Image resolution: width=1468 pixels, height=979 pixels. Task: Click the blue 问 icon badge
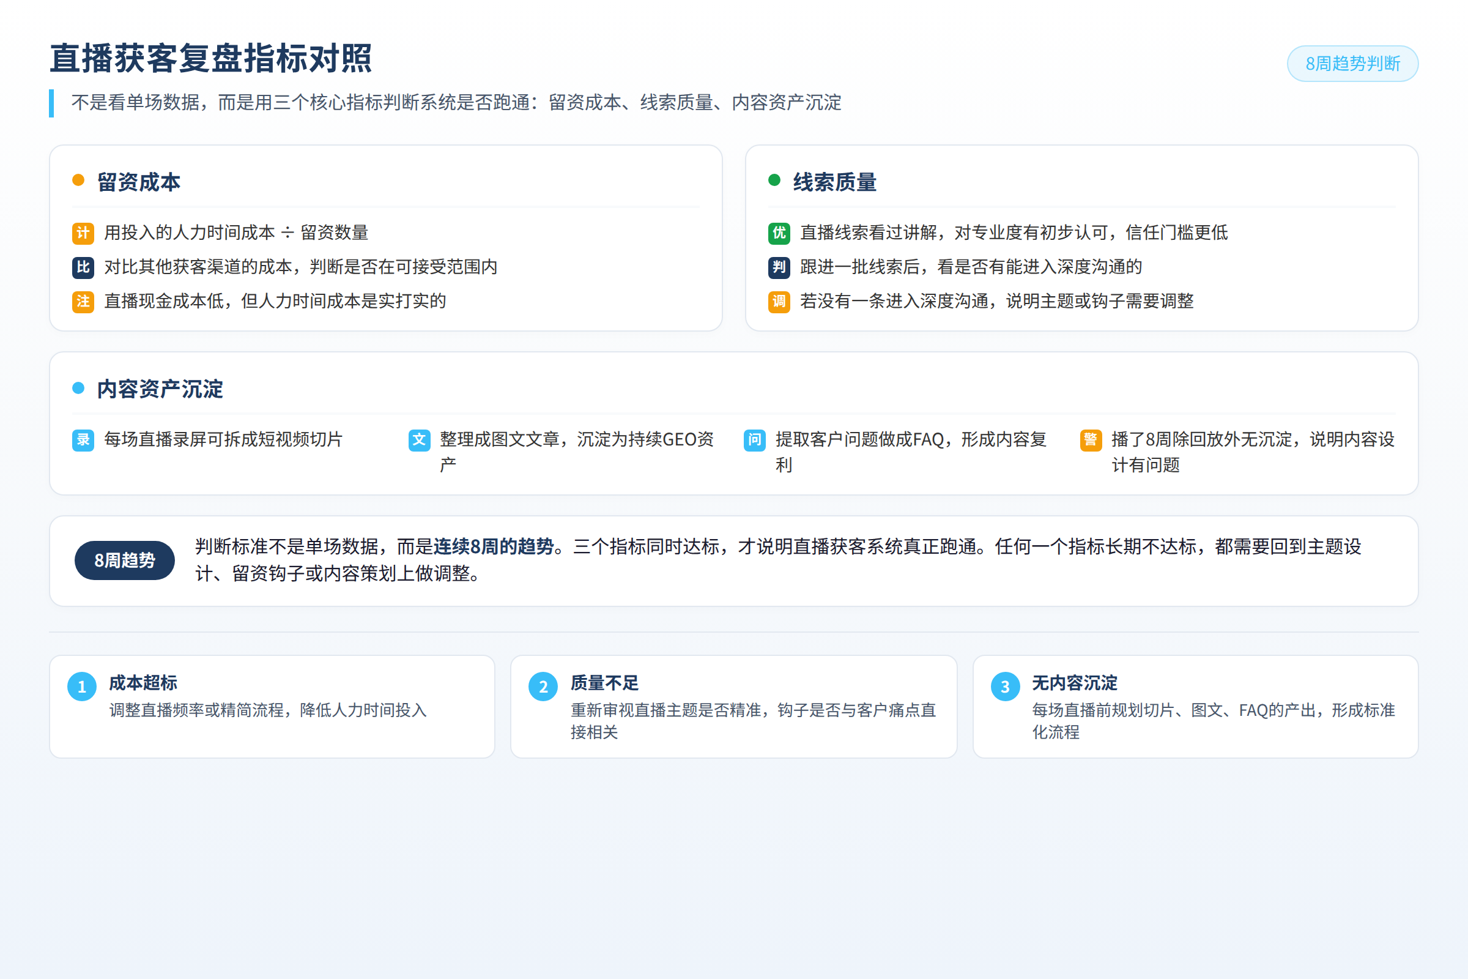coord(755,440)
